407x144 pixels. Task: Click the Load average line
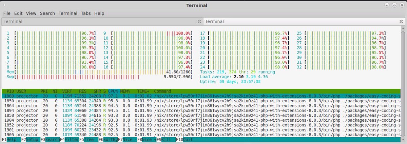pyautogui.click(x=234, y=77)
